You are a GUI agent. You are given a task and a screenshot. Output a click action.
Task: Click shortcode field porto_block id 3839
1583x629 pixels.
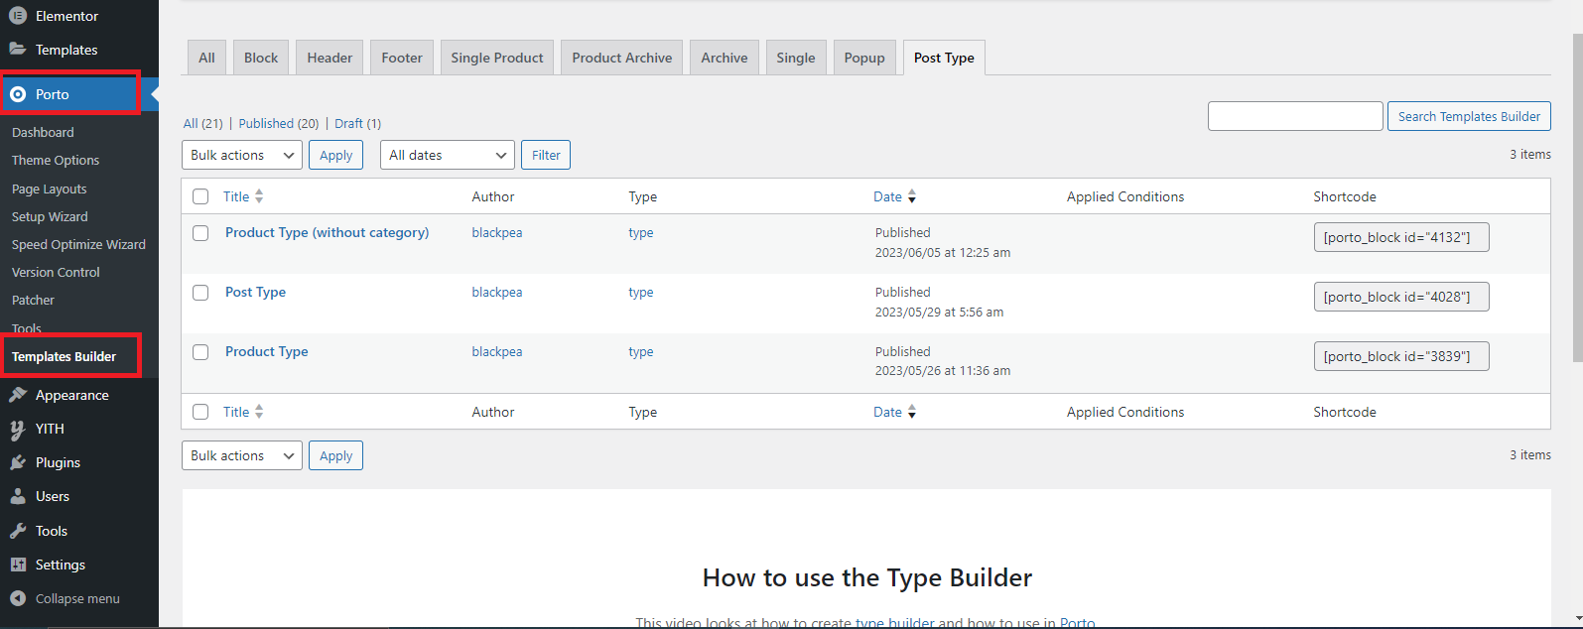tap(1401, 356)
